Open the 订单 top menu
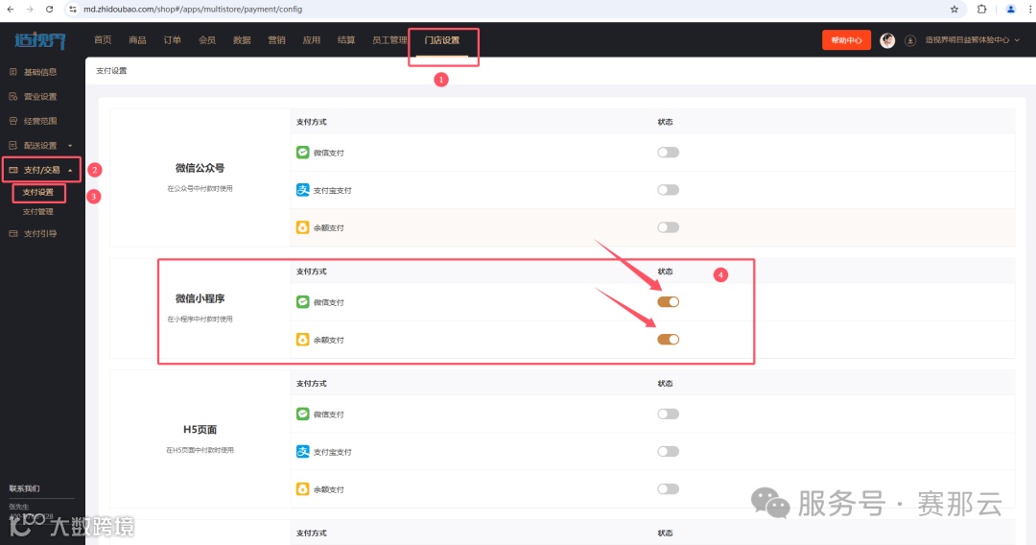Screen dimensions: 1036x545 [172, 40]
